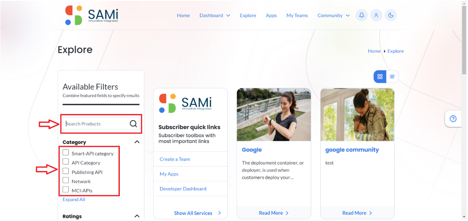Open the Google product title
468x221 pixels.
252,150
